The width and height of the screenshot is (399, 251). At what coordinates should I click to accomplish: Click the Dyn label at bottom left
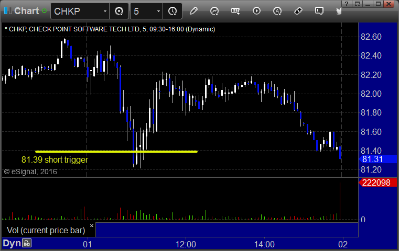pyautogui.click(x=12, y=243)
